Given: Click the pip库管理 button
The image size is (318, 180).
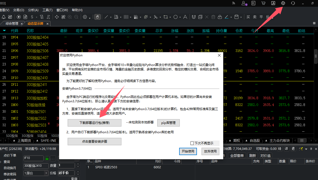Looking at the screenshot, I should [169, 123].
